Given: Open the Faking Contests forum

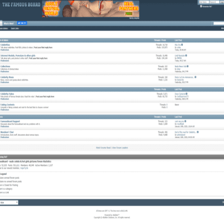Looking at the screenshot, I should coord(7,105).
